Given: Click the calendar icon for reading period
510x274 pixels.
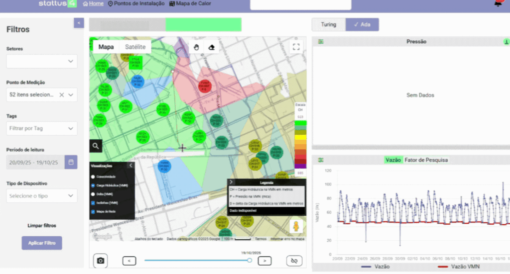Looking at the screenshot, I should click(71, 162).
